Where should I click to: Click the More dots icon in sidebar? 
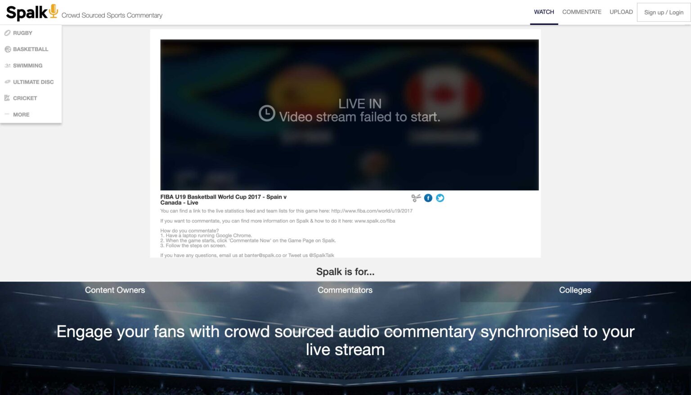pos(7,114)
